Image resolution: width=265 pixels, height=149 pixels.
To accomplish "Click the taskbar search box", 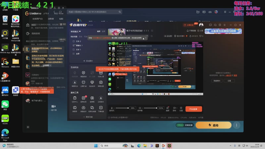I will click(114, 146).
